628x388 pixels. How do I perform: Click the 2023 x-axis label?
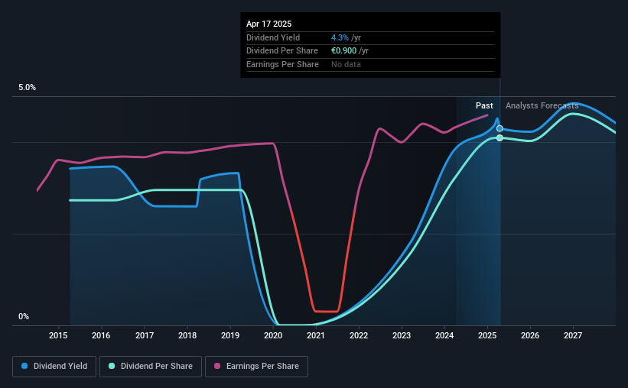pos(402,335)
